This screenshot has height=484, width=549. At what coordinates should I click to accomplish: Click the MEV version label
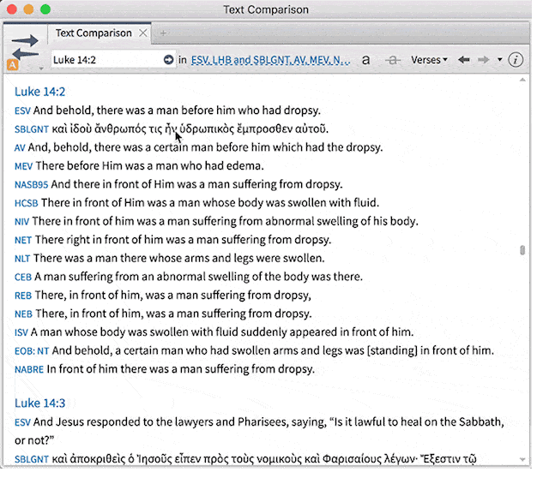[24, 166]
